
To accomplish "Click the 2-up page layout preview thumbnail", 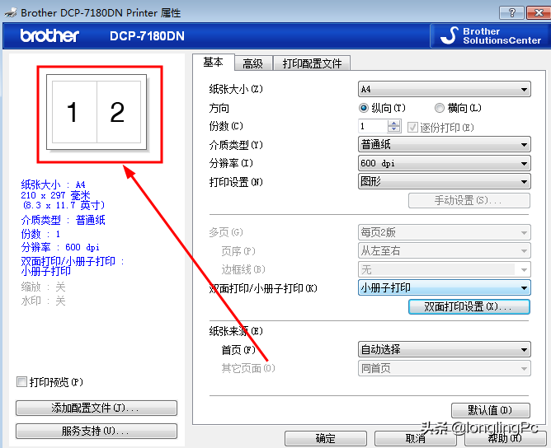I will (x=97, y=112).
